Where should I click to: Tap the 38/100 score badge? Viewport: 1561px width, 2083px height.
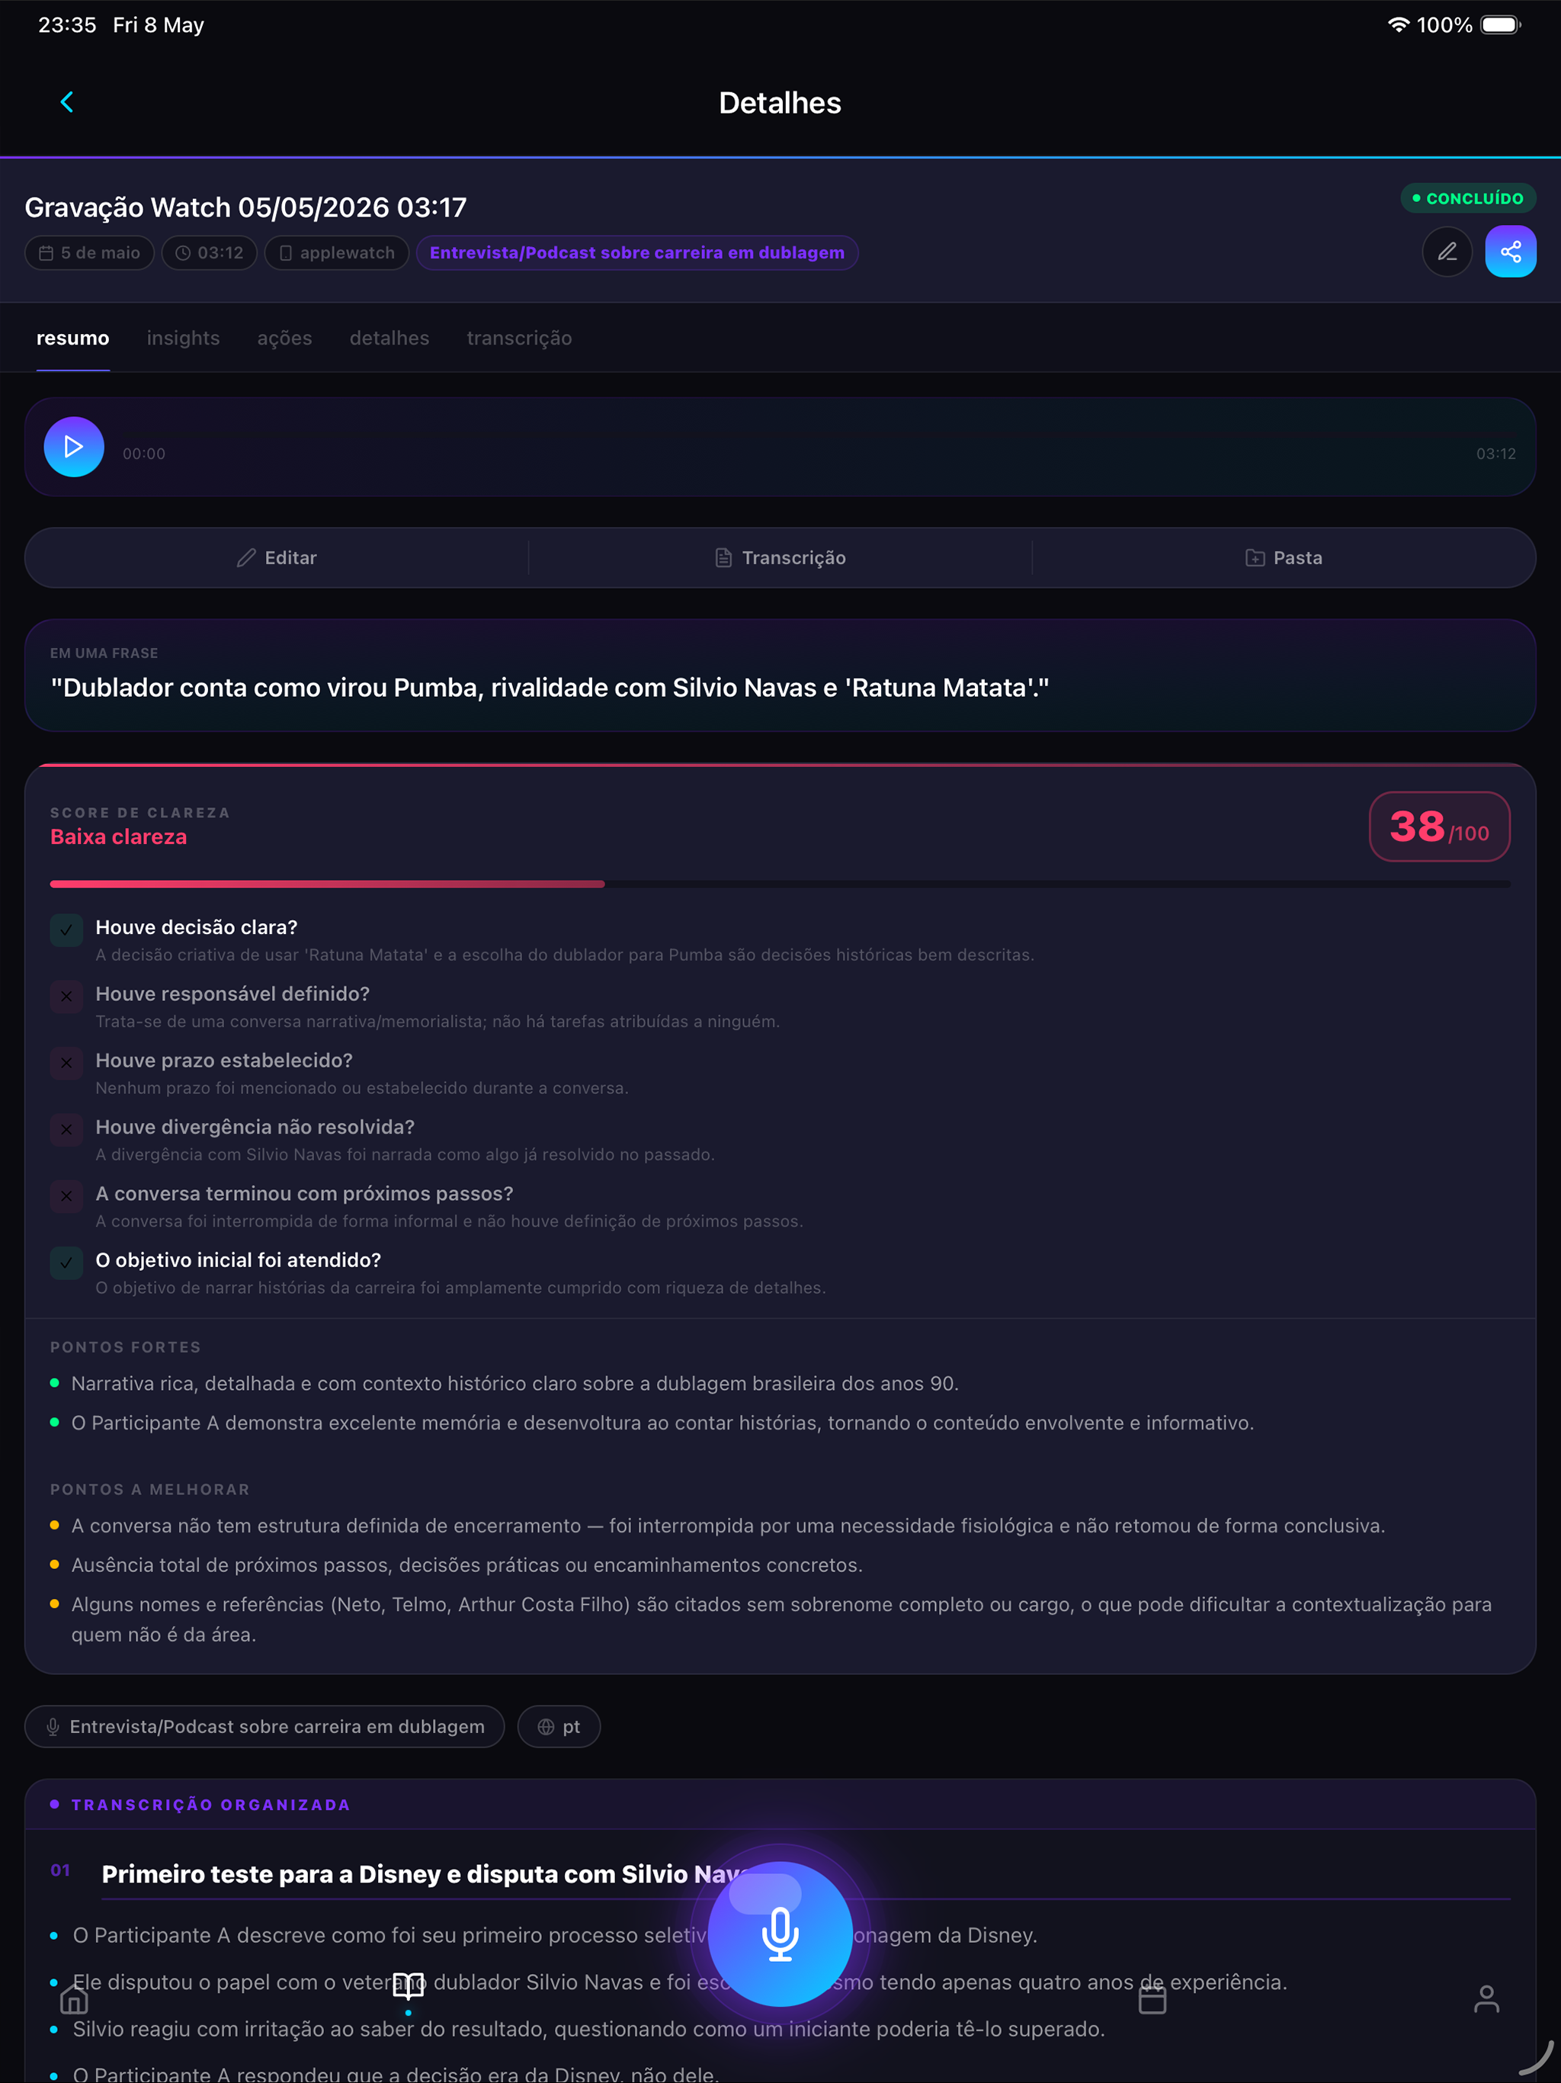point(1438,826)
